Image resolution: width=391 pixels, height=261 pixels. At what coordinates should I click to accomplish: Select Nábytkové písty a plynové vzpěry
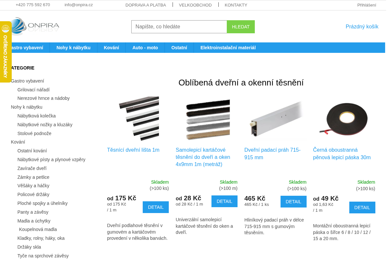point(51,160)
